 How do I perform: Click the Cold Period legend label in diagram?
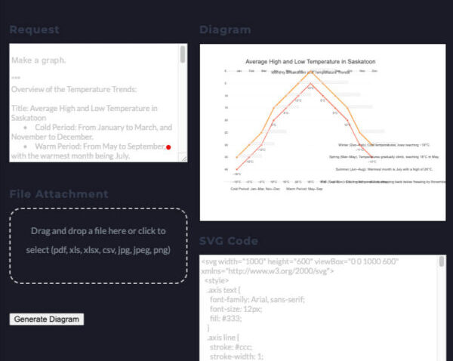click(x=255, y=189)
